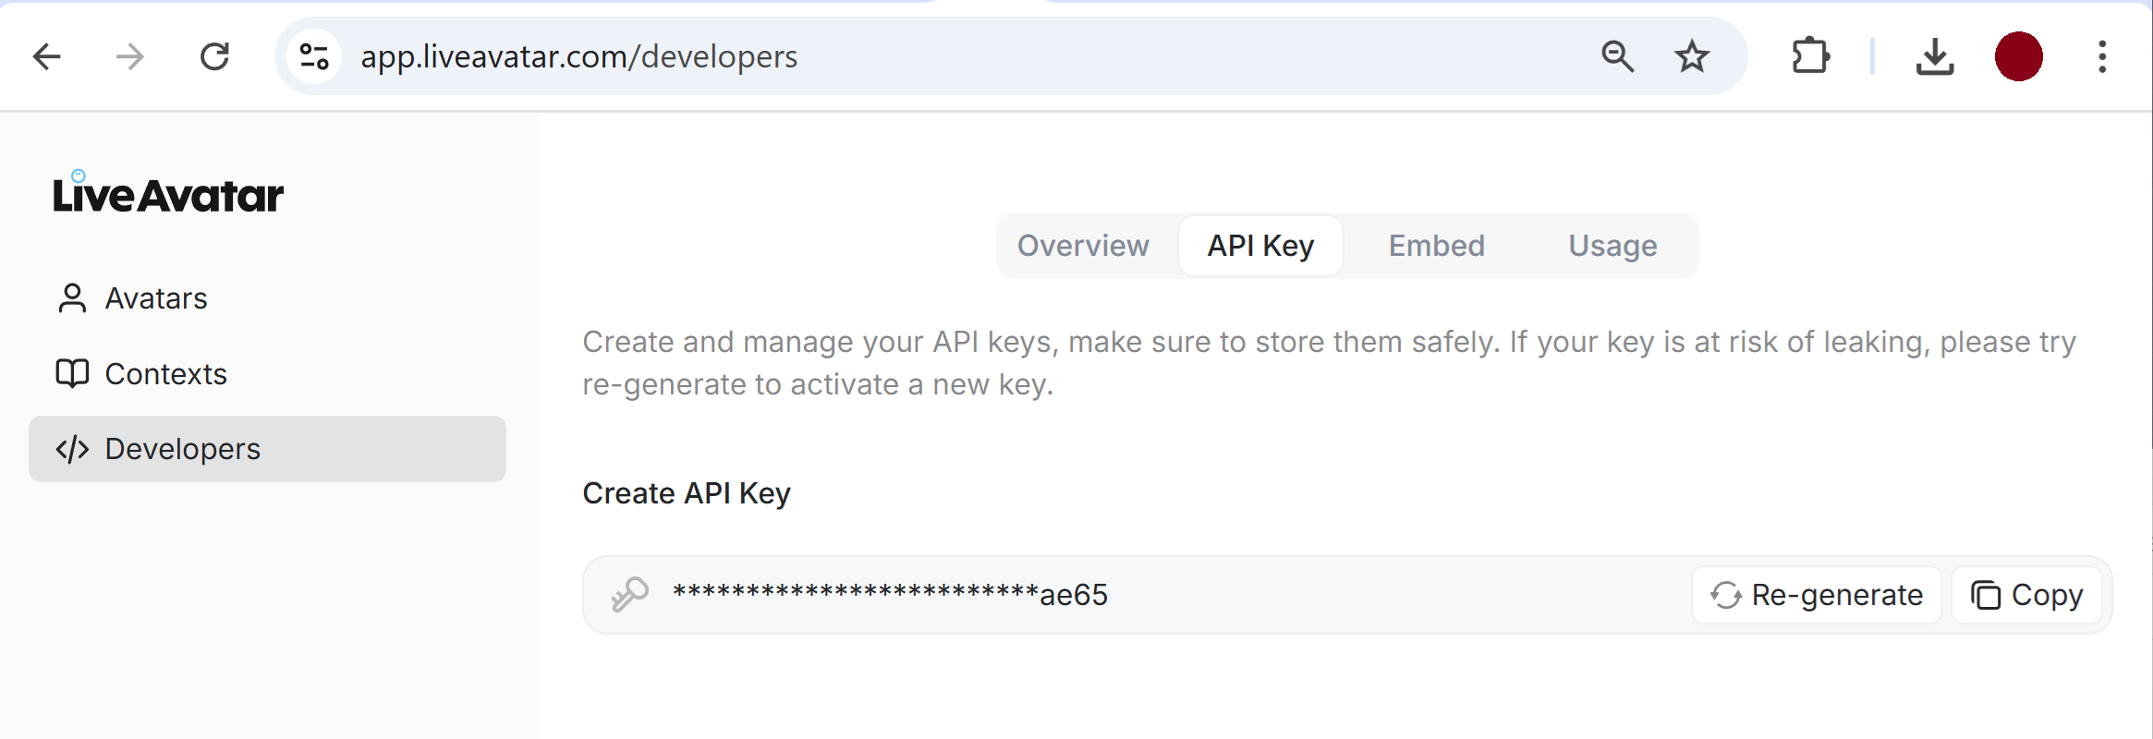Click the person icon beside Avatars
Viewport: 2153px width, 739px height.
pyautogui.click(x=72, y=298)
